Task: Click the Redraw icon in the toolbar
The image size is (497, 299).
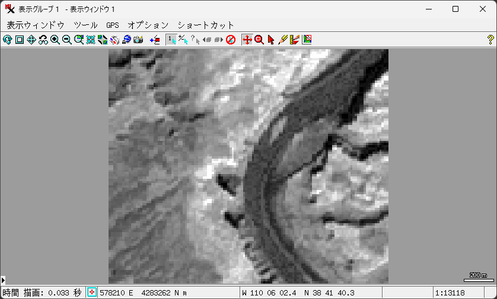Action: pyautogui.click(x=7, y=40)
